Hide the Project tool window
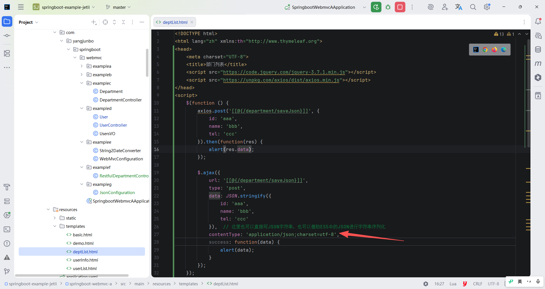The width and height of the screenshot is (545, 289). 142,22
